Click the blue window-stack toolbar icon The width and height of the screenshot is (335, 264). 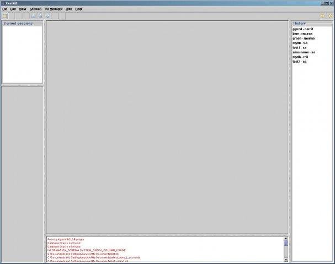coord(48,16)
